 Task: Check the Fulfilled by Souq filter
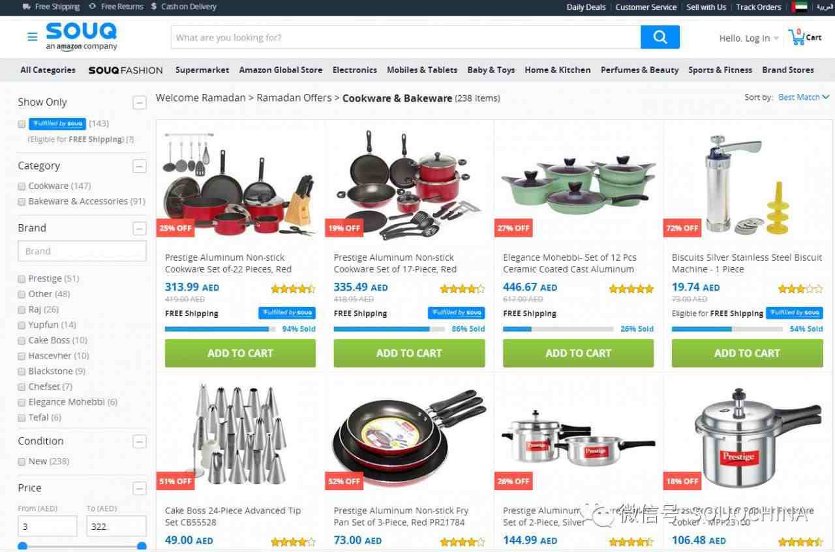[22, 124]
